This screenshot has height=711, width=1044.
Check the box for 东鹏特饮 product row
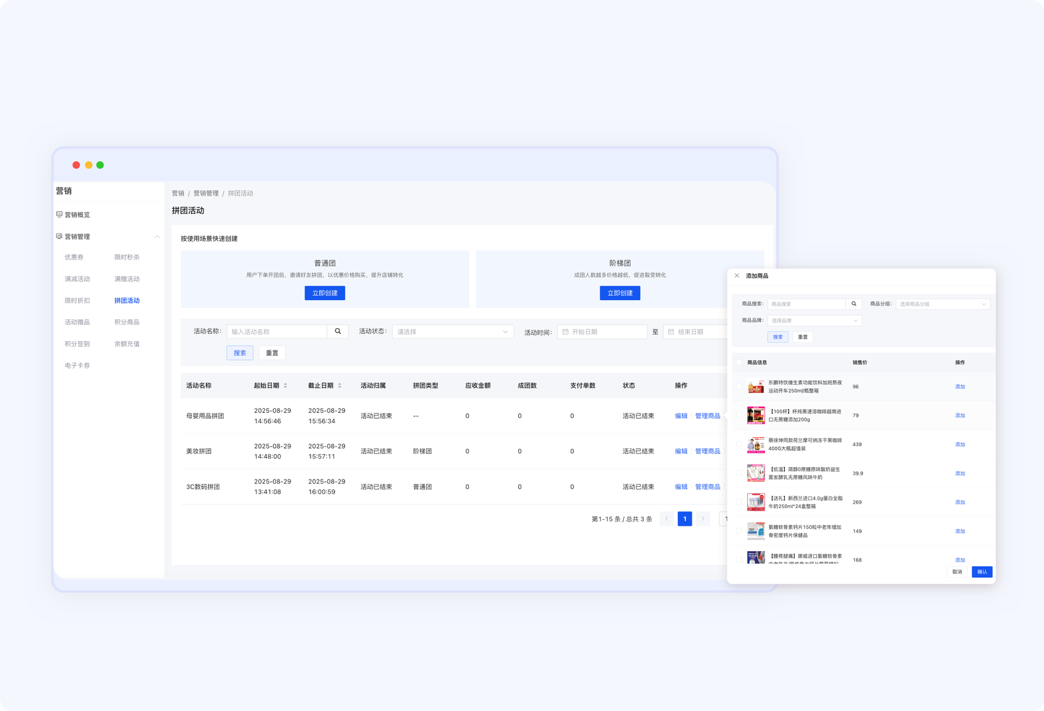739,387
